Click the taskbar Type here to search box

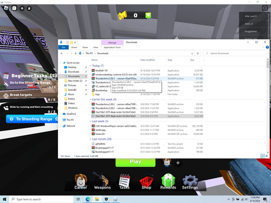pos(42,199)
